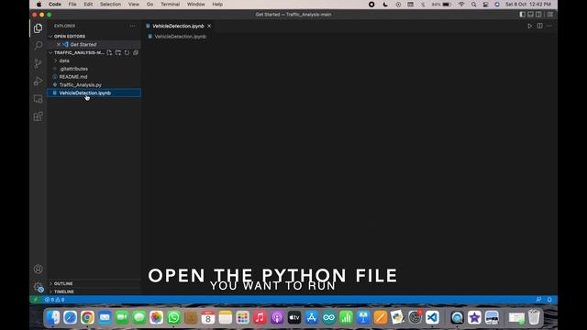Viewport: 587px width, 330px height.
Task: Open Visual Studio Code from the dock
Action: (432, 317)
